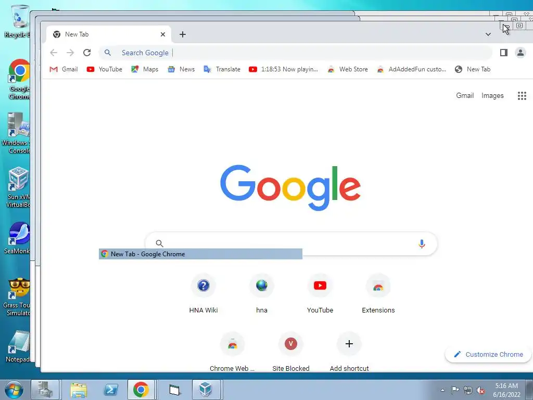
Task: Click the Add shortcut tile
Action: click(349, 352)
